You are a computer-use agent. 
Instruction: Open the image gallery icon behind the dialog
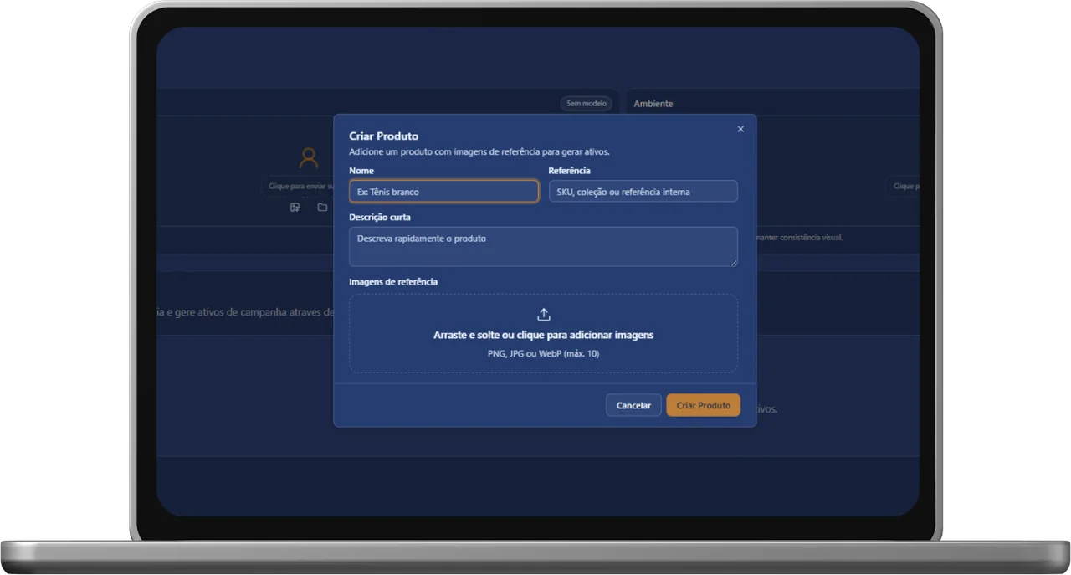295,208
